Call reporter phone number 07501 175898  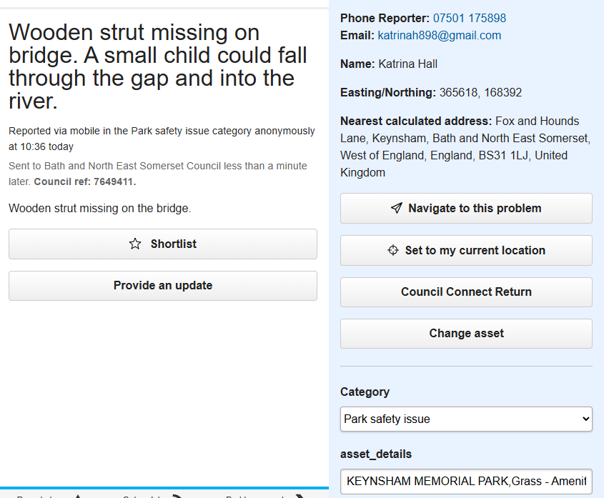tap(469, 18)
